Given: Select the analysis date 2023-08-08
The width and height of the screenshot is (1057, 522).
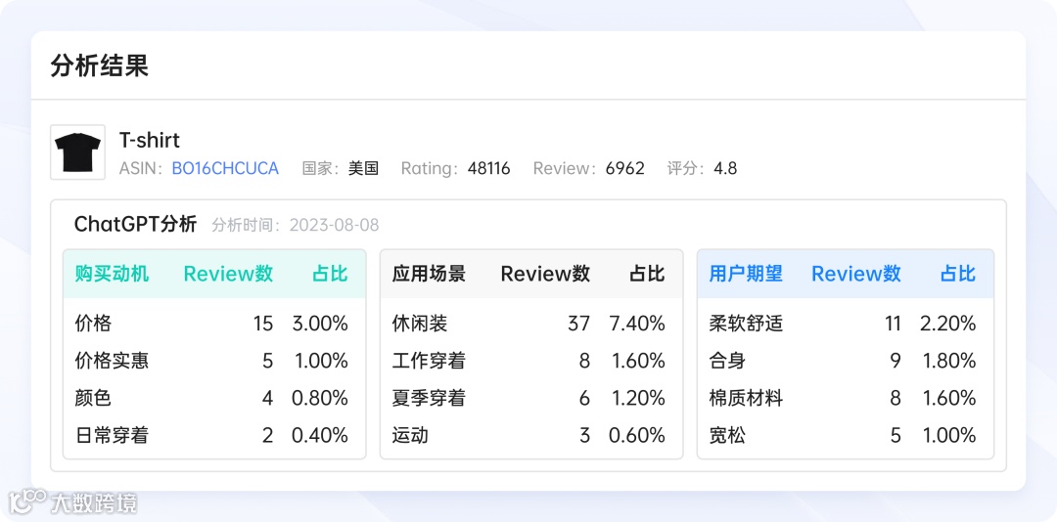Looking at the screenshot, I should tap(335, 225).
